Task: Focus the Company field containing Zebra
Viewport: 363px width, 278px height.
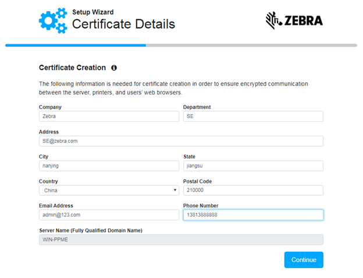Action: (109, 117)
